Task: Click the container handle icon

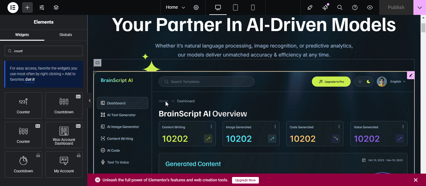Action: tap(97, 63)
